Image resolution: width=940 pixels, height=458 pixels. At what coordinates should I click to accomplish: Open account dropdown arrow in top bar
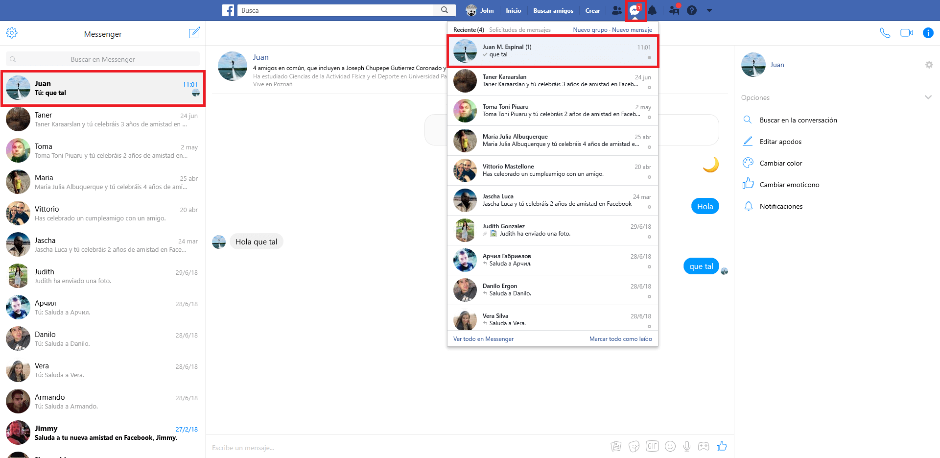[709, 10]
